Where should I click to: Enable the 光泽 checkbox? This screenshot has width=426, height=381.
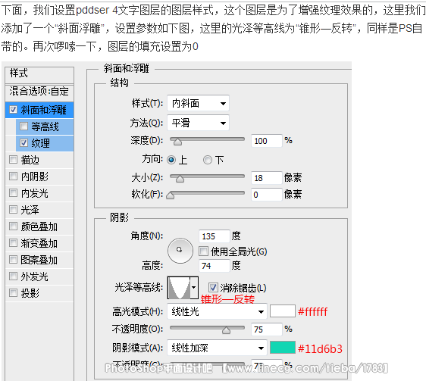(13, 210)
